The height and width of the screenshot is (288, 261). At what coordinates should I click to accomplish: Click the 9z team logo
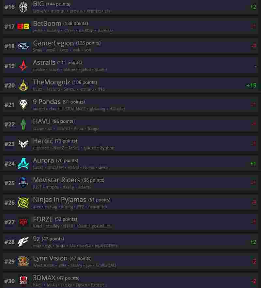(23, 242)
